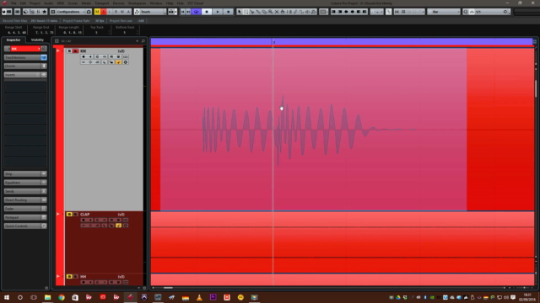Enable monitor on the KIK track
540x303 pixels.
pyautogui.click(x=90, y=56)
